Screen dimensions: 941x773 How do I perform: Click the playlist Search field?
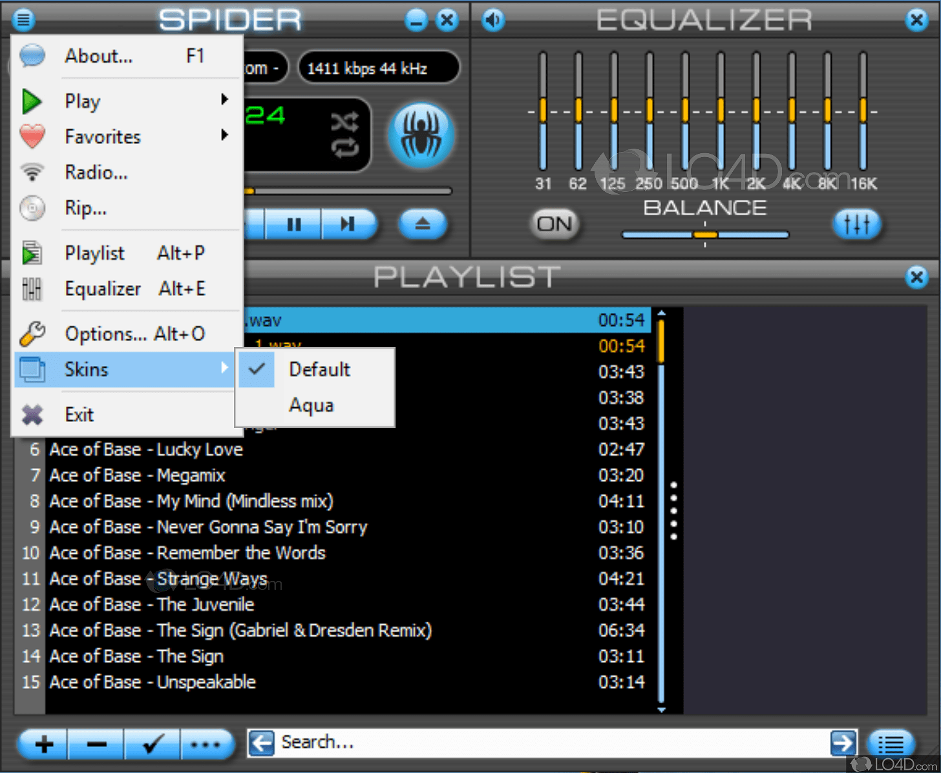(553, 743)
